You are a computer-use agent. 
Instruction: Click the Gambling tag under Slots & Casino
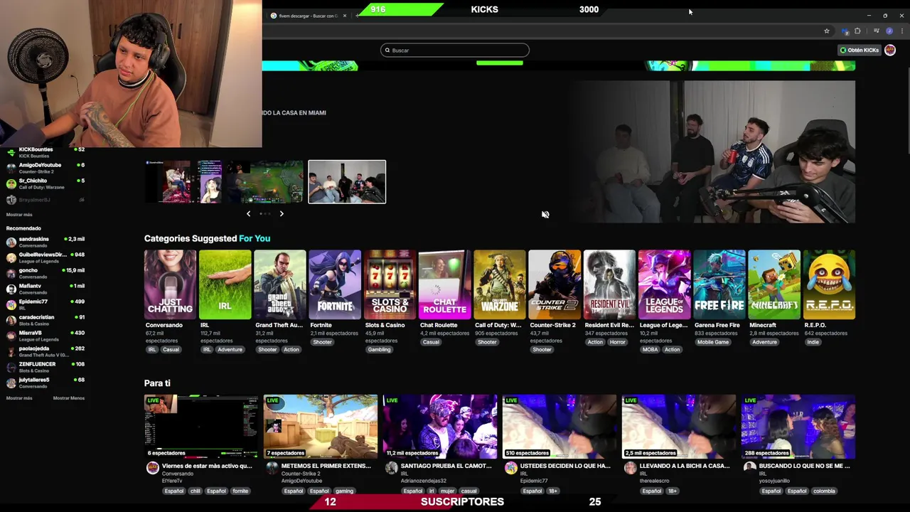[379, 350]
